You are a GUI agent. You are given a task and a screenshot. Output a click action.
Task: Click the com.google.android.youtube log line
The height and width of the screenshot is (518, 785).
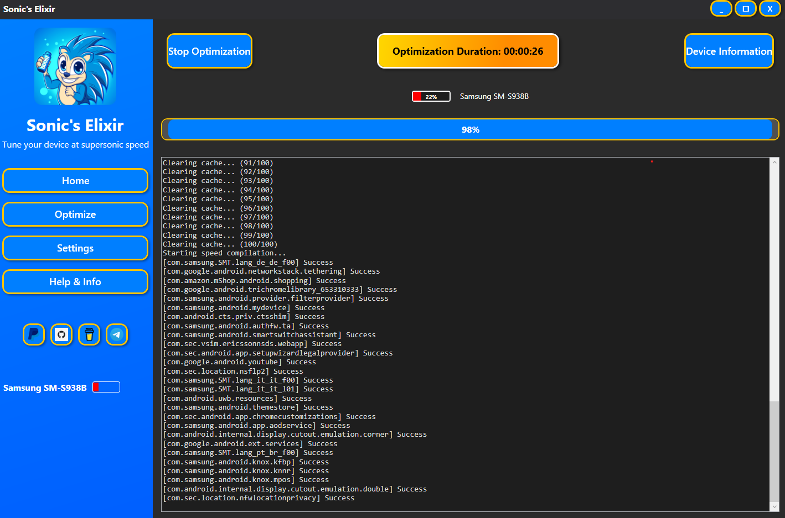[x=240, y=362]
